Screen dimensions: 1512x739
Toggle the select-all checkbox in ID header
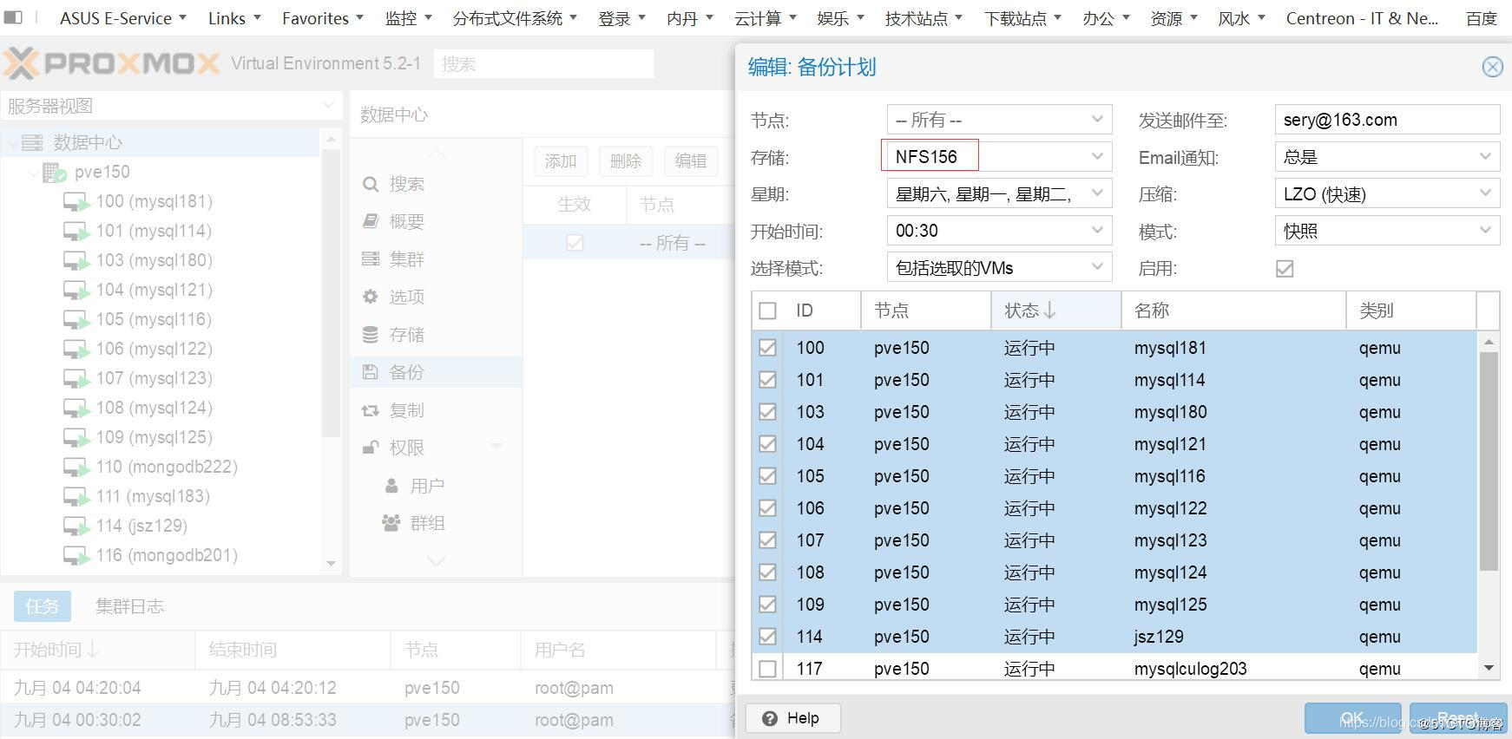(767, 311)
